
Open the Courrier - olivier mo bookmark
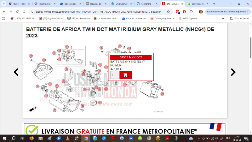click(x=135, y=19)
